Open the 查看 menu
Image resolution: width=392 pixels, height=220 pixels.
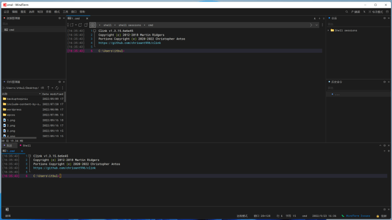tap(49, 11)
